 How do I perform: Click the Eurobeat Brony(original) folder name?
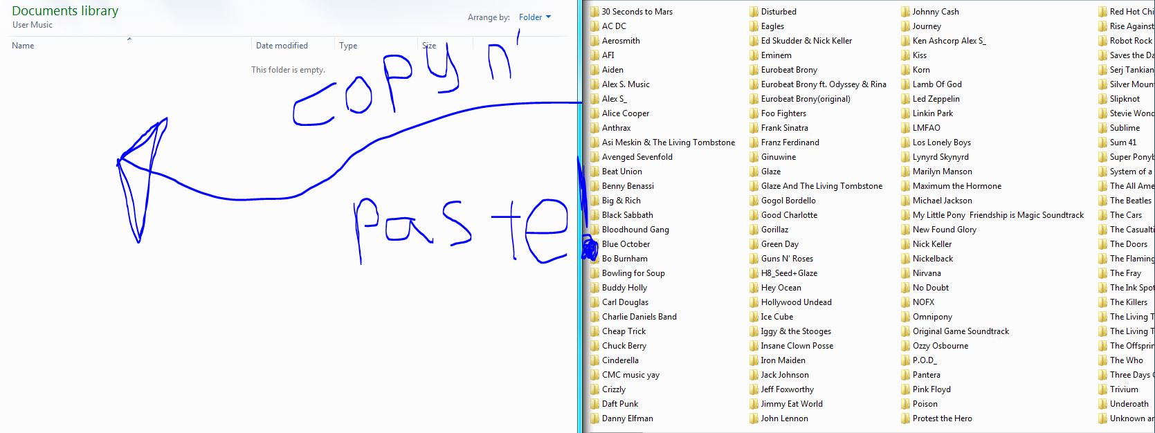(x=806, y=99)
